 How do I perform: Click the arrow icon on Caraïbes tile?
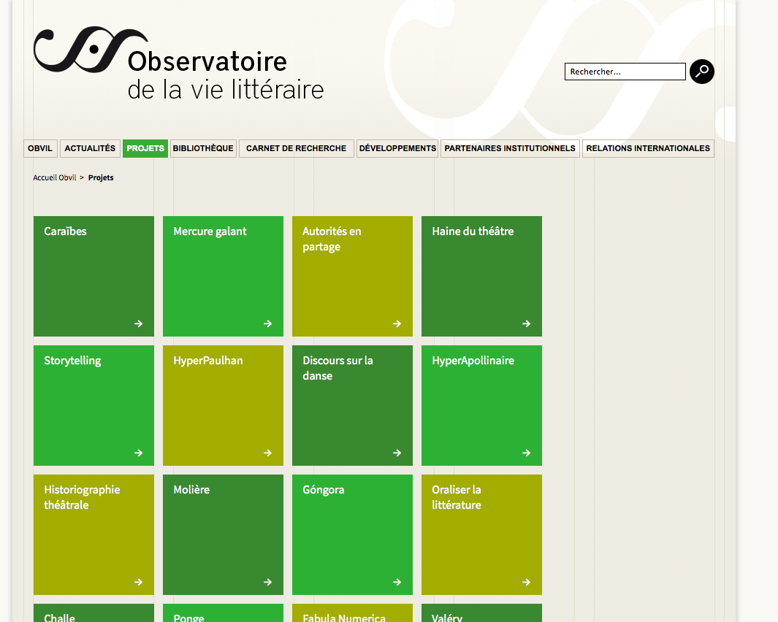pyautogui.click(x=139, y=323)
